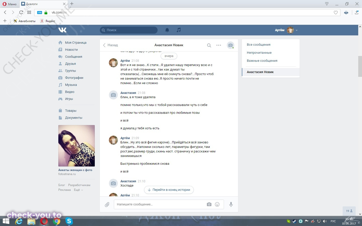362x226 pixels.
Task: Record a voice message microphone
Action: [231, 204]
